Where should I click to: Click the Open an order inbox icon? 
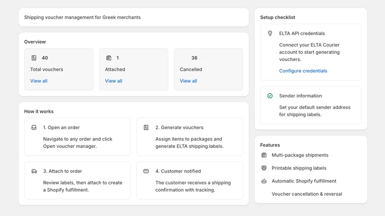pyautogui.click(x=34, y=127)
